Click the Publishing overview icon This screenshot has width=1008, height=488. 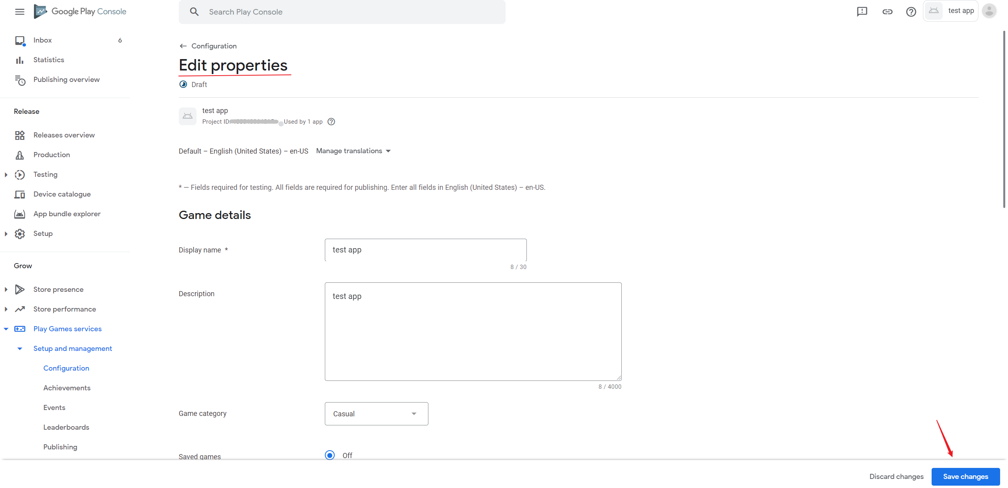(x=20, y=80)
